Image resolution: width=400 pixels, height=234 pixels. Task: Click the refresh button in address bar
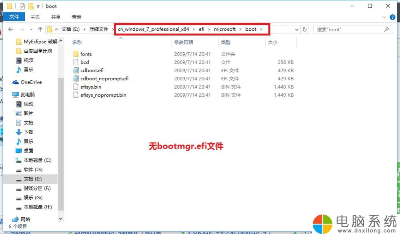click(x=304, y=29)
